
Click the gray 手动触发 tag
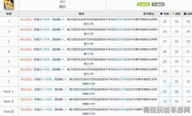(158, 4)
